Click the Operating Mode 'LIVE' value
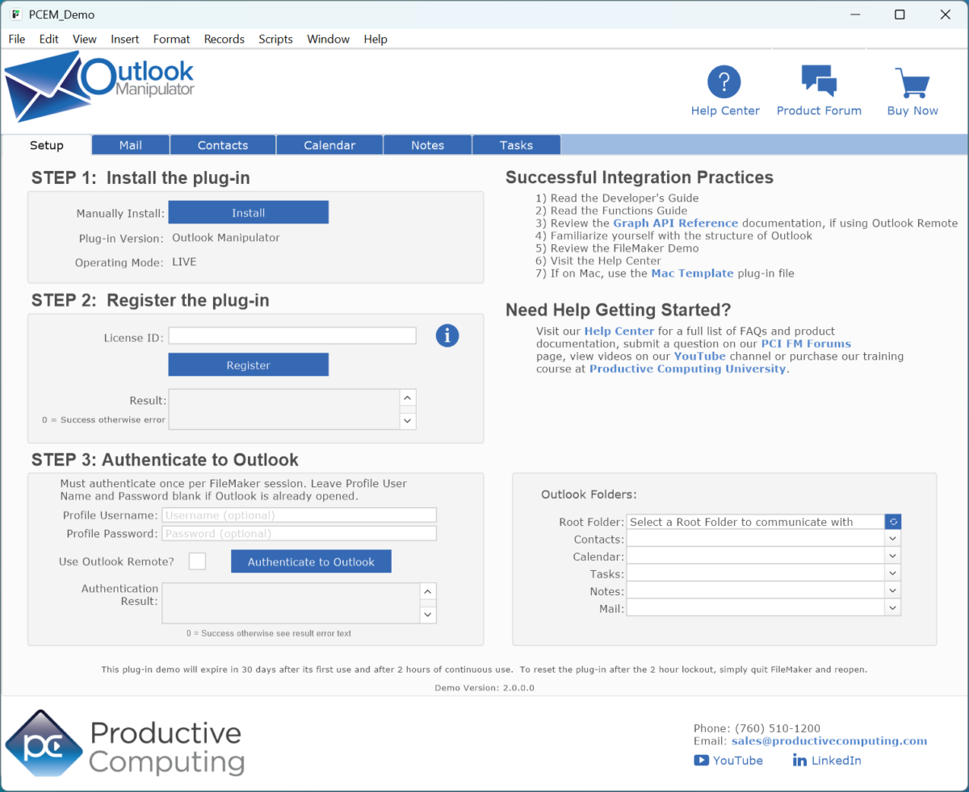This screenshot has height=792, width=969. (184, 262)
